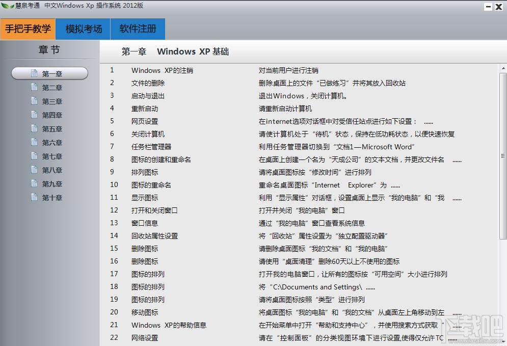Image resolution: width=507 pixels, height=346 pixels.
Task: Click description '请将桌面图标按"修改时间"进行排列'
Action: click(x=315, y=172)
